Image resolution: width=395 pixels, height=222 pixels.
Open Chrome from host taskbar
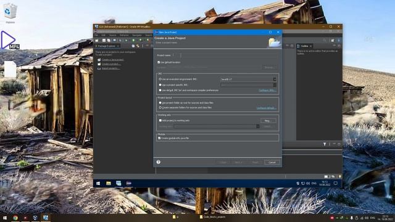(x=15, y=218)
